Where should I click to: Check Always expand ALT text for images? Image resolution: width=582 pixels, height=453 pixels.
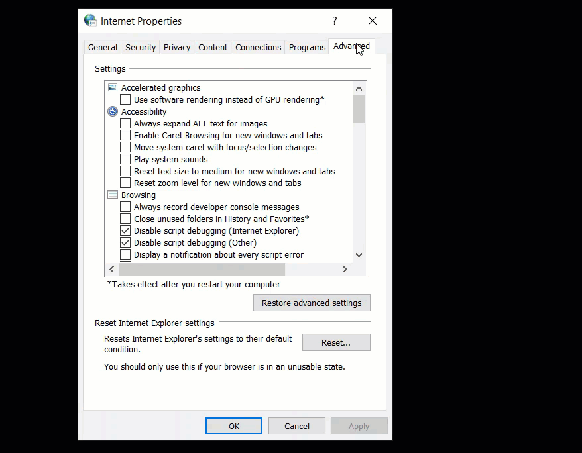(x=125, y=123)
